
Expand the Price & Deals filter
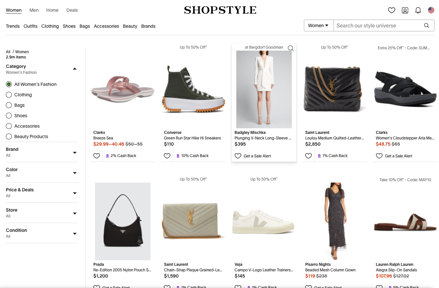(42, 193)
